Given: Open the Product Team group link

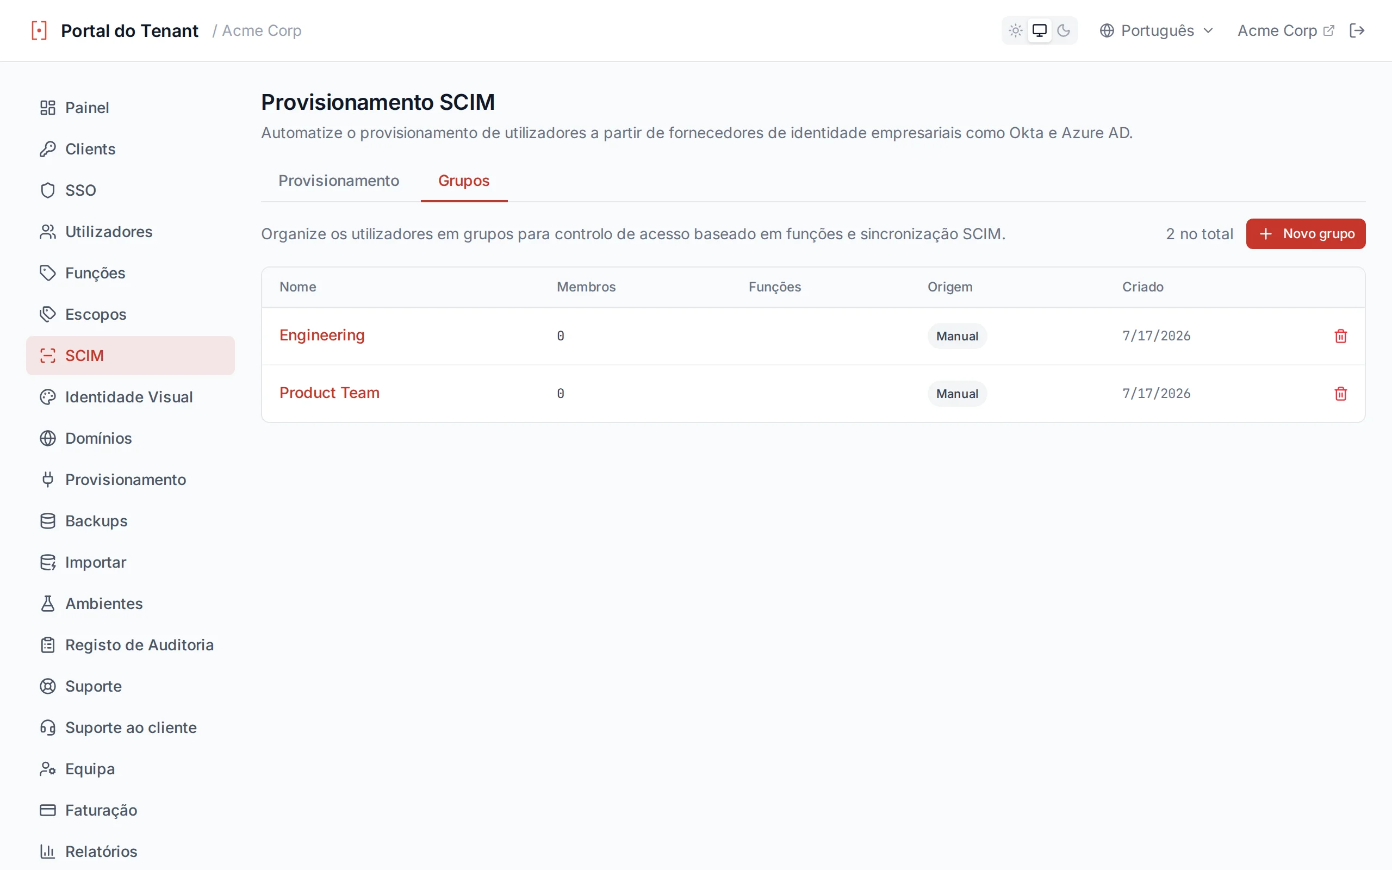Looking at the screenshot, I should (330, 393).
